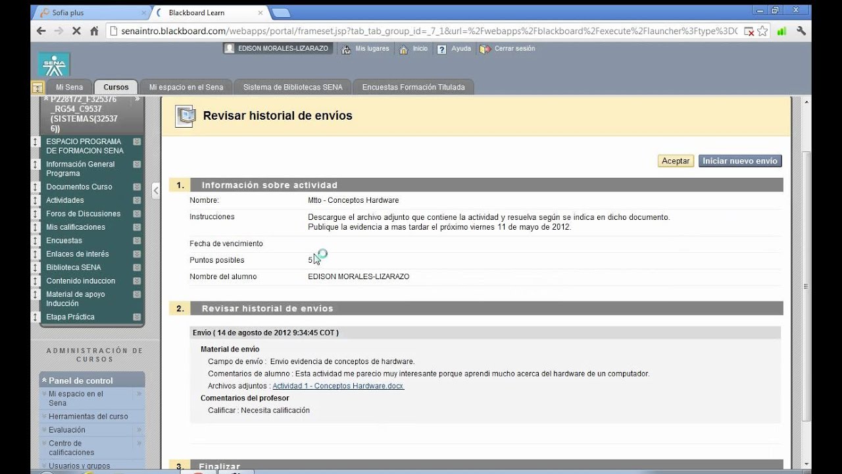Click the text 'Necesita calificación'

(275, 411)
